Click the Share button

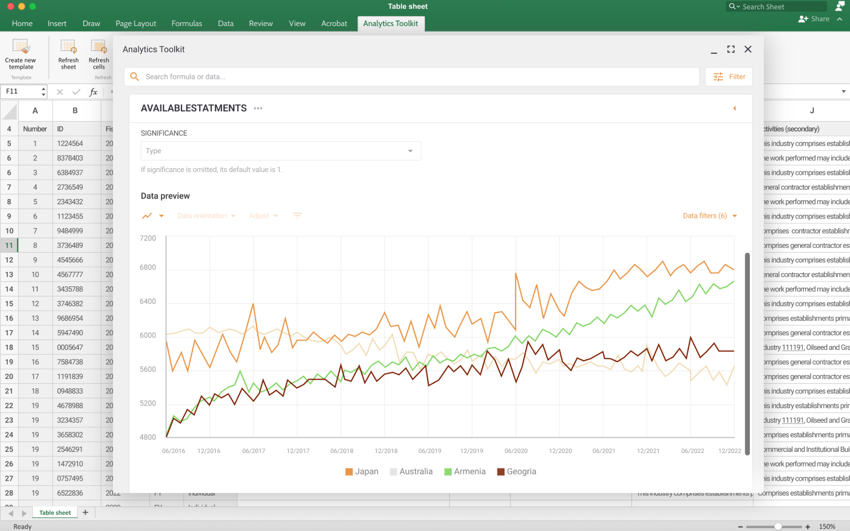(x=814, y=19)
